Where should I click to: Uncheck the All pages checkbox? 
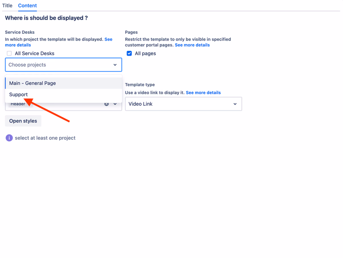pos(129,53)
